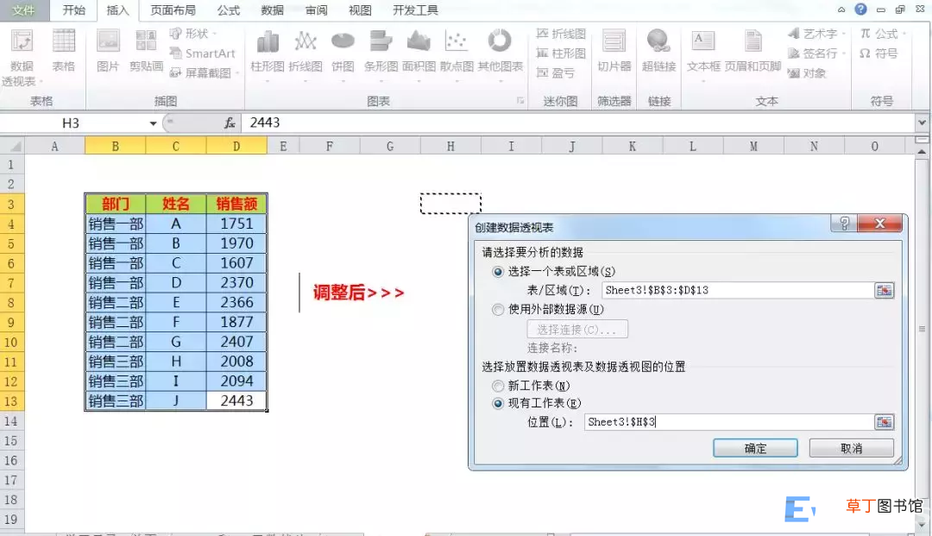Open the Equation (公式) menu in 符号 group
This screenshot has height=536, width=932.
coord(883,34)
